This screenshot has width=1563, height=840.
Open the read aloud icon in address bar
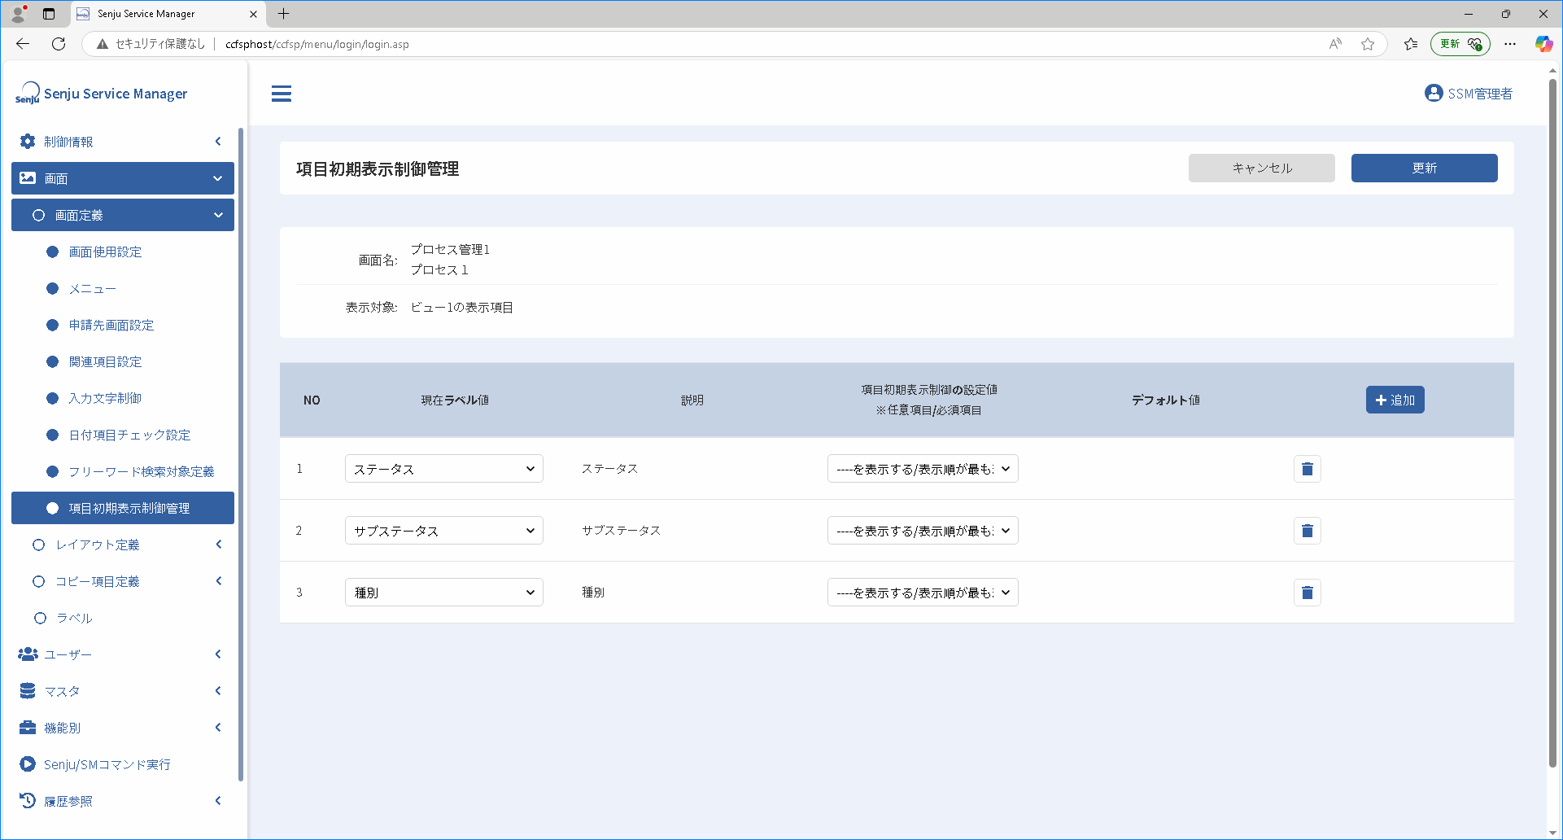click(1335, 44)
